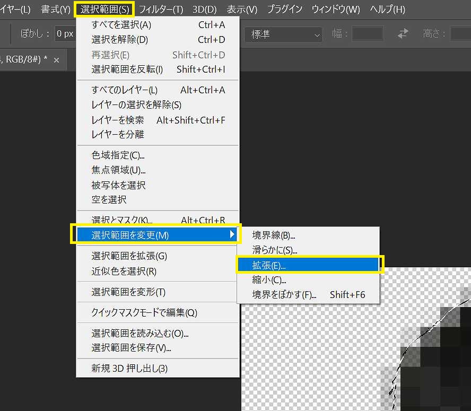Viewport: 471px width, 411px height.
Task: Click the 幅 width input field
Action: [368, 33]
